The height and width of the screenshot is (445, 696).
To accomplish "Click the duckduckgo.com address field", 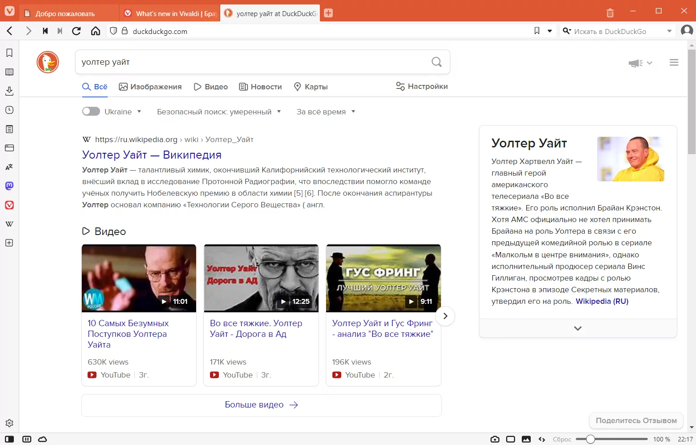I will [x=331, y=31].
